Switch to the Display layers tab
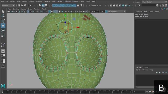Screen dimensions: 168x94 pos(139,67)
